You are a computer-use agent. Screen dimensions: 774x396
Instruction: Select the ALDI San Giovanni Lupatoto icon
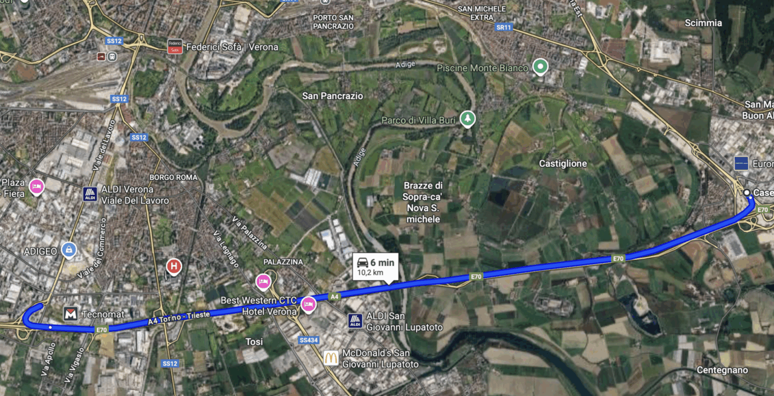[x=356, y=321]
